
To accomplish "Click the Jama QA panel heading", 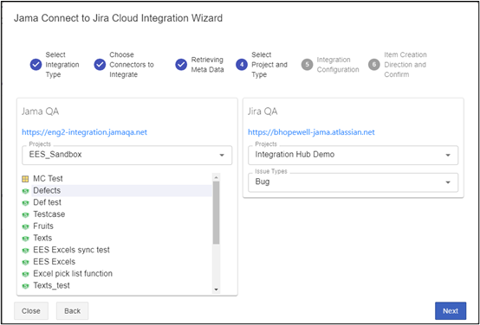I will (x=40, y=112).
